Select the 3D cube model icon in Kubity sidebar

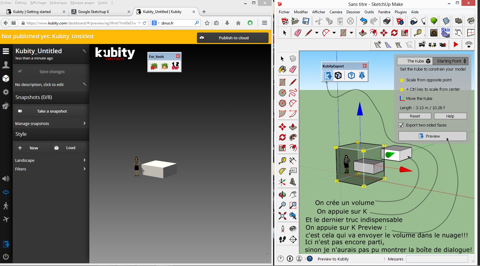pos(6,78)
